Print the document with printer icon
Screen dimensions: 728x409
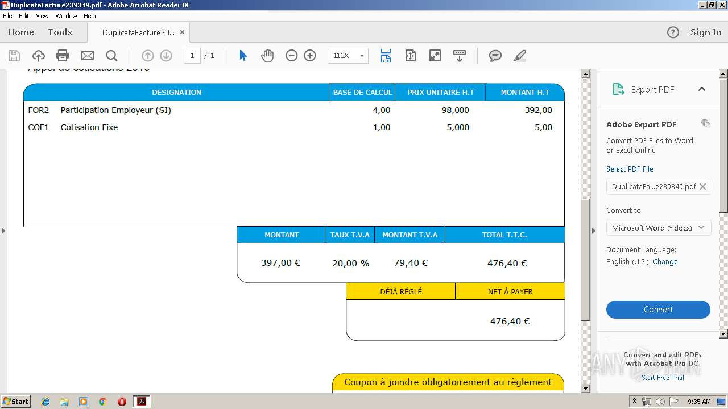tap(63, 56)
